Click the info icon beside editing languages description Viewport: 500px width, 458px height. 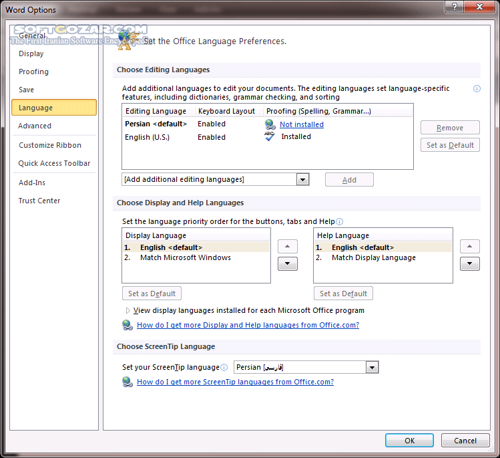coord(477,88)
